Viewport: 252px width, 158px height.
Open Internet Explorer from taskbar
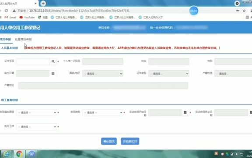[x=6, y=154]
